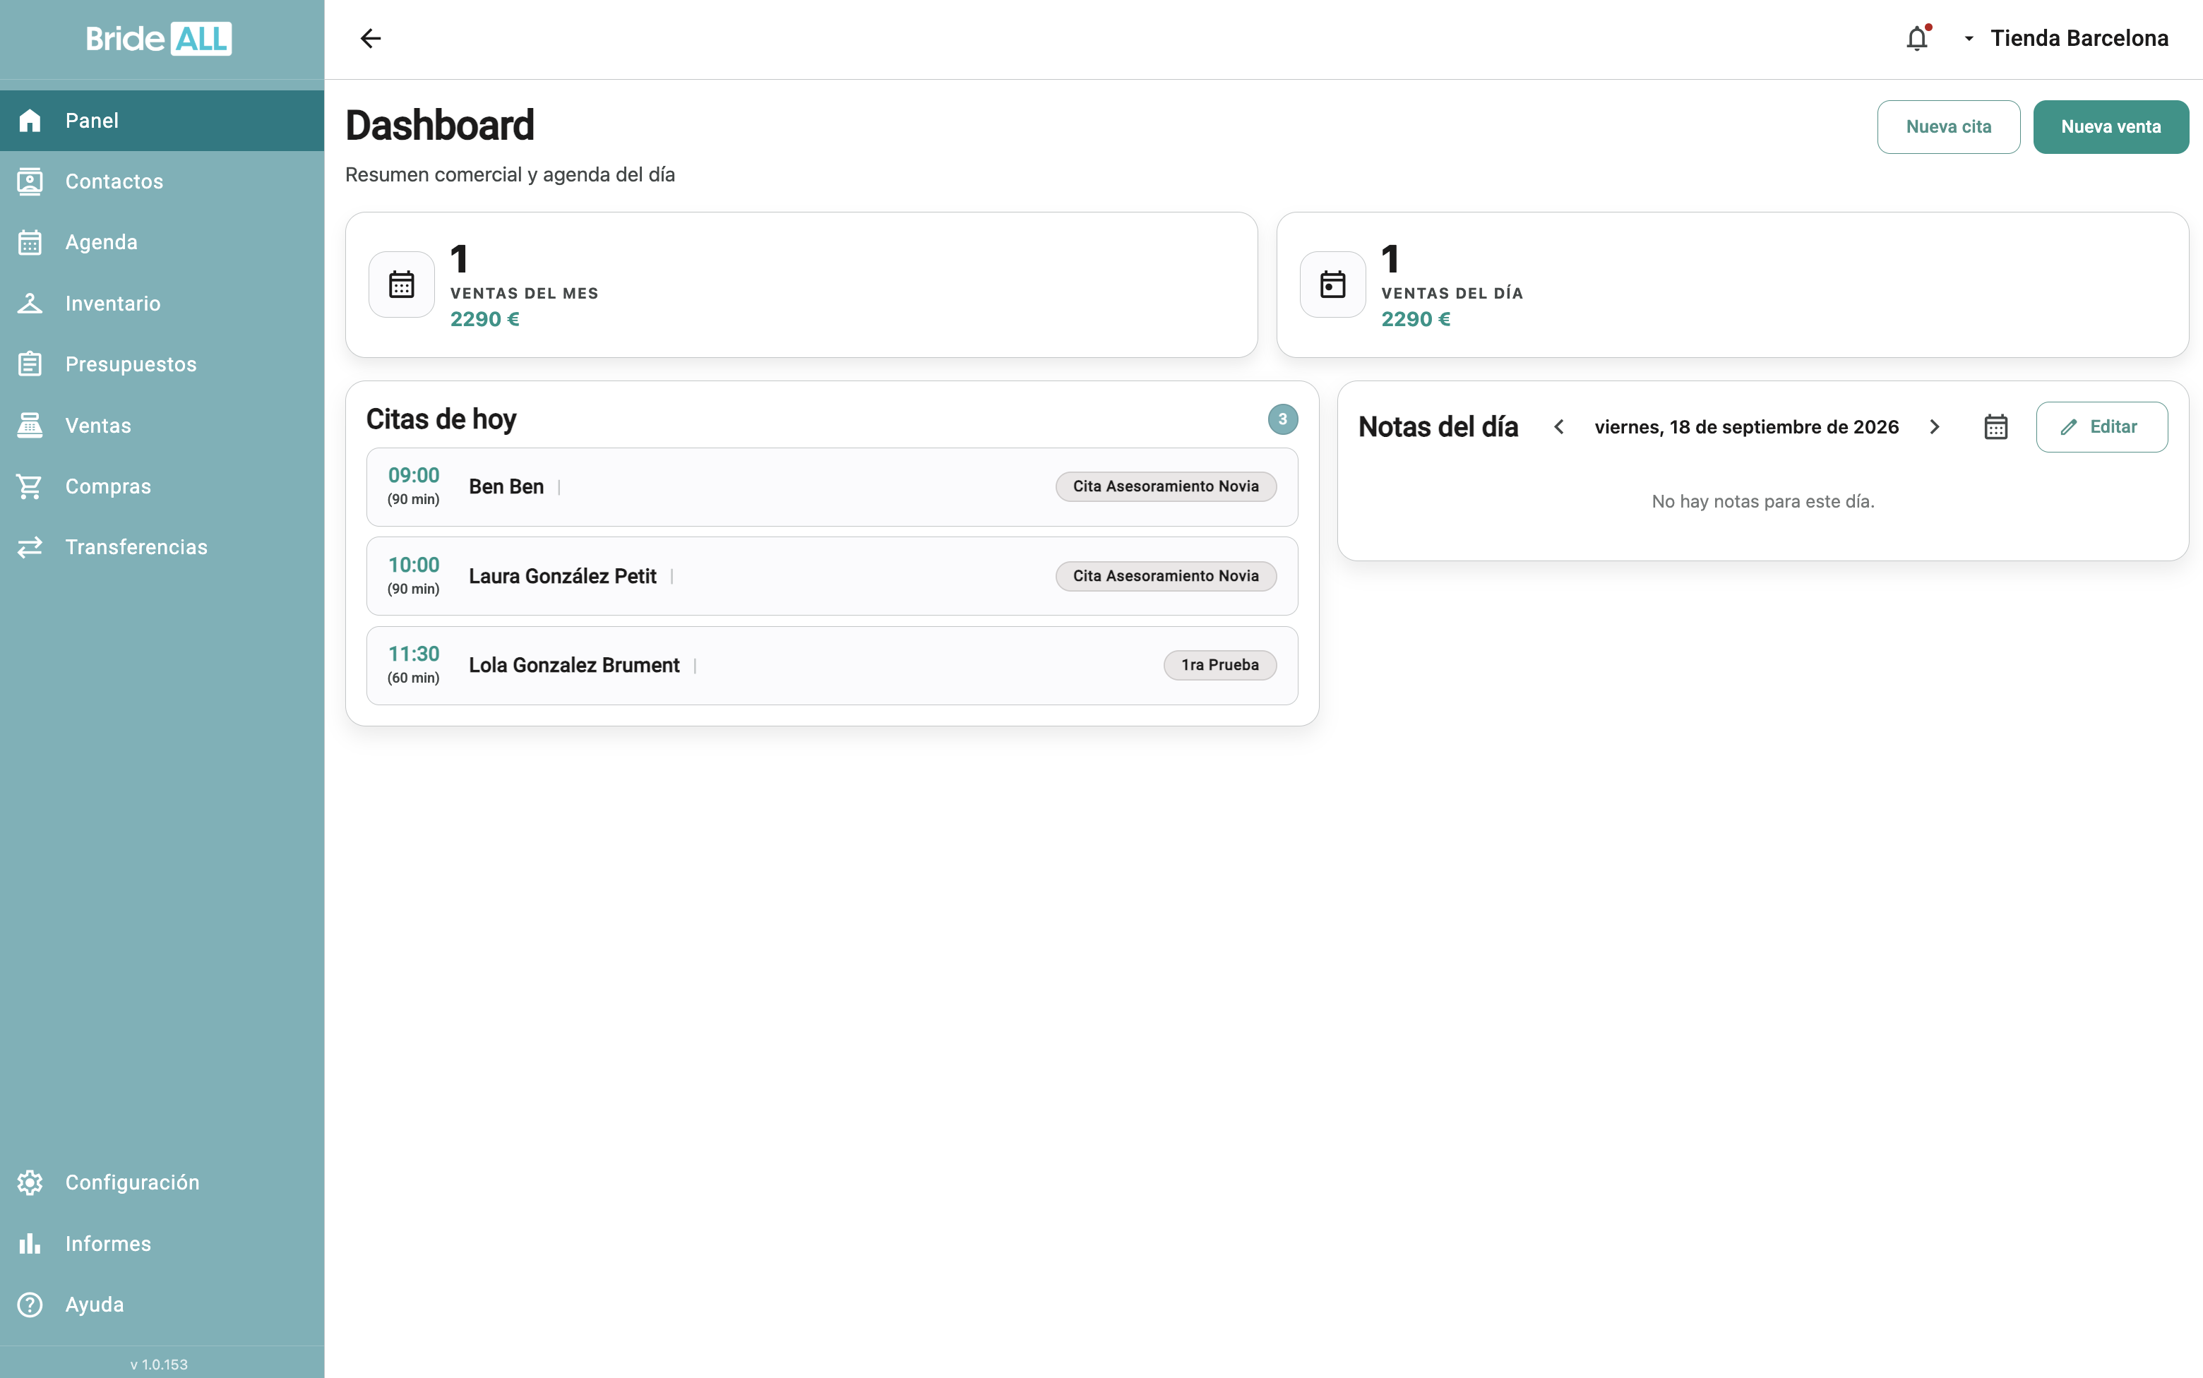Select the Ventas menu label
The width and height of the screenshot is (2203, 1378).
pyautogui.click(x=98, y=426)
